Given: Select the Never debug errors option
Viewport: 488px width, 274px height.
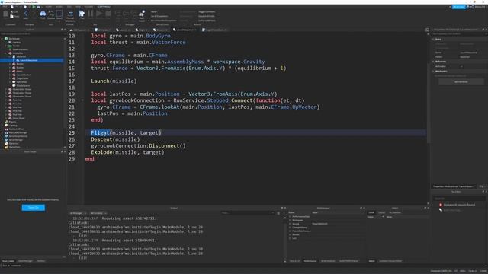Looking at the screenshot, I should pyautogui.click(x=154, y=12).
